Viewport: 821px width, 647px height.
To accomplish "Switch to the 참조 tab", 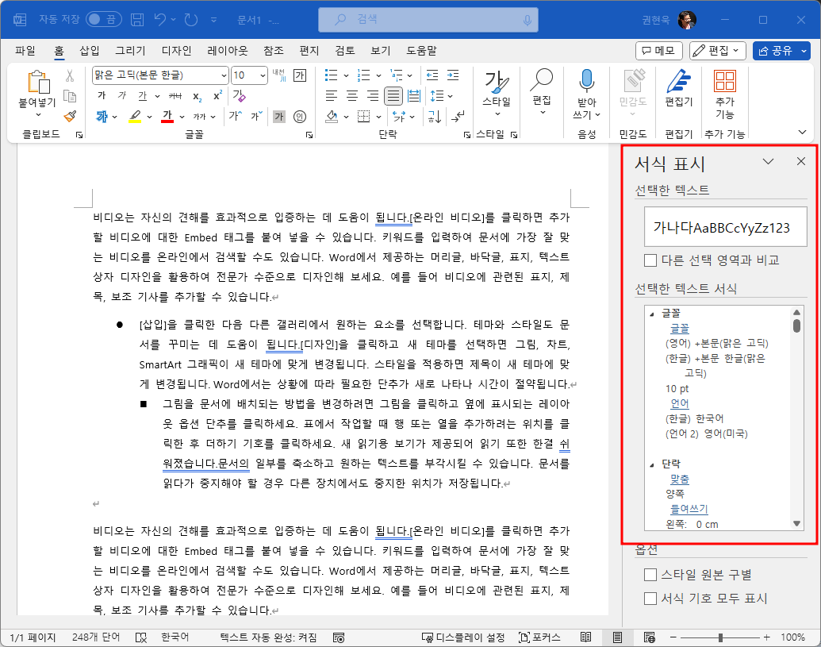I will (x=274, y=51).
